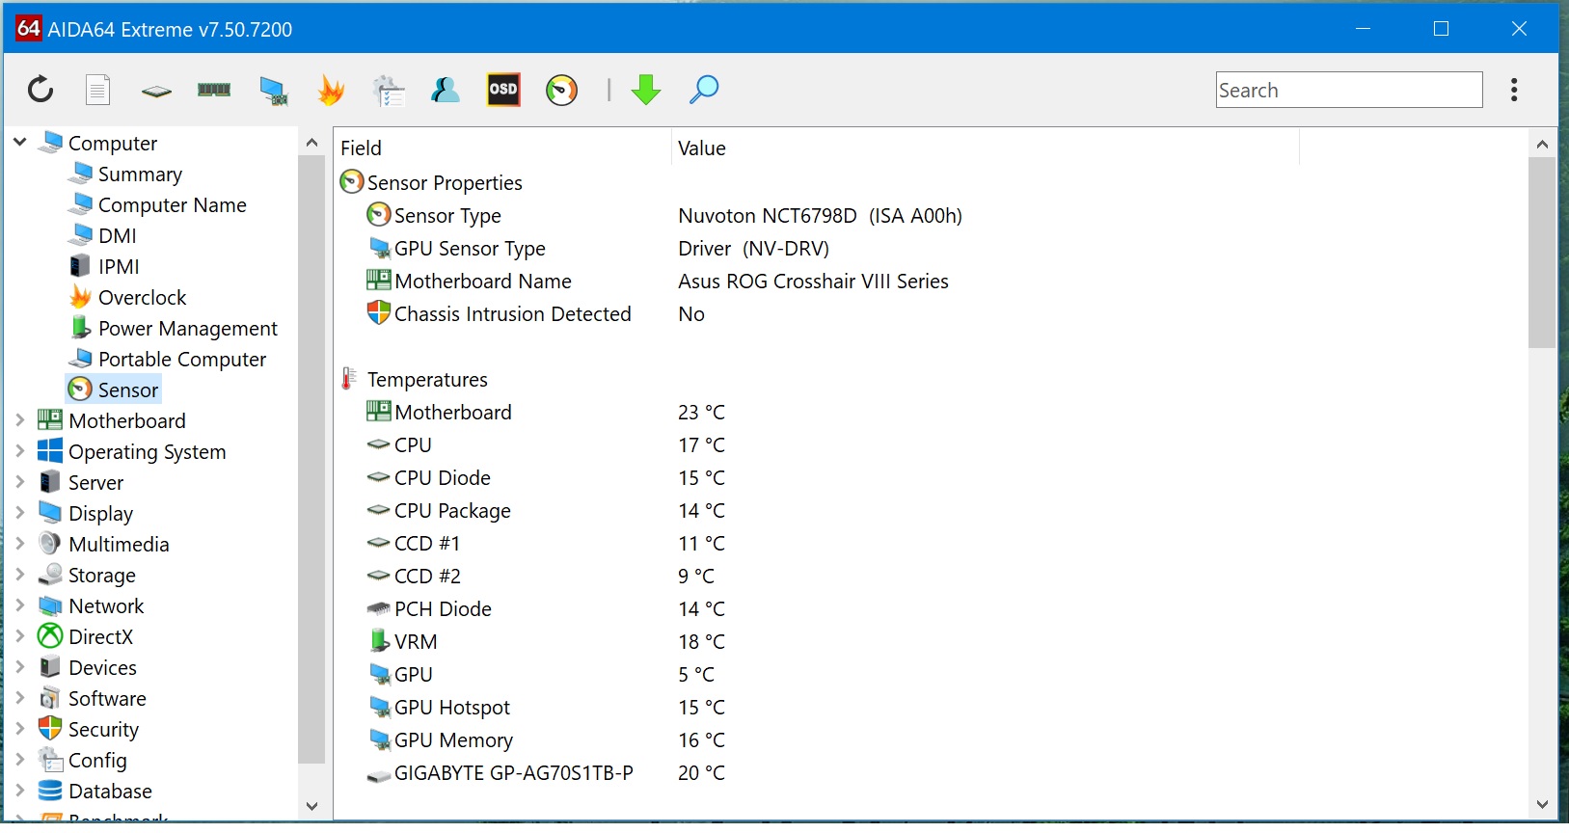
Task: Click the details panel scroll up arrow
Action: [x=1542, y=145]
